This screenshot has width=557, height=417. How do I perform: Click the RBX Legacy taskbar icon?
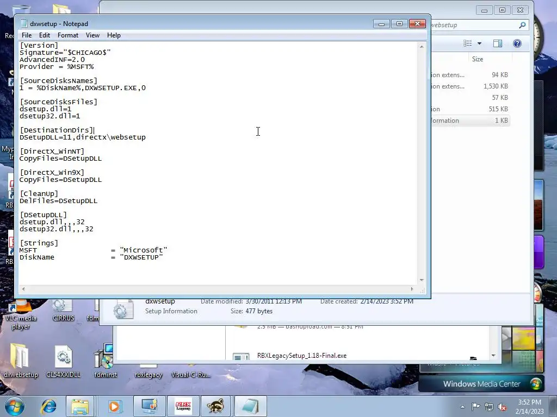183,406
